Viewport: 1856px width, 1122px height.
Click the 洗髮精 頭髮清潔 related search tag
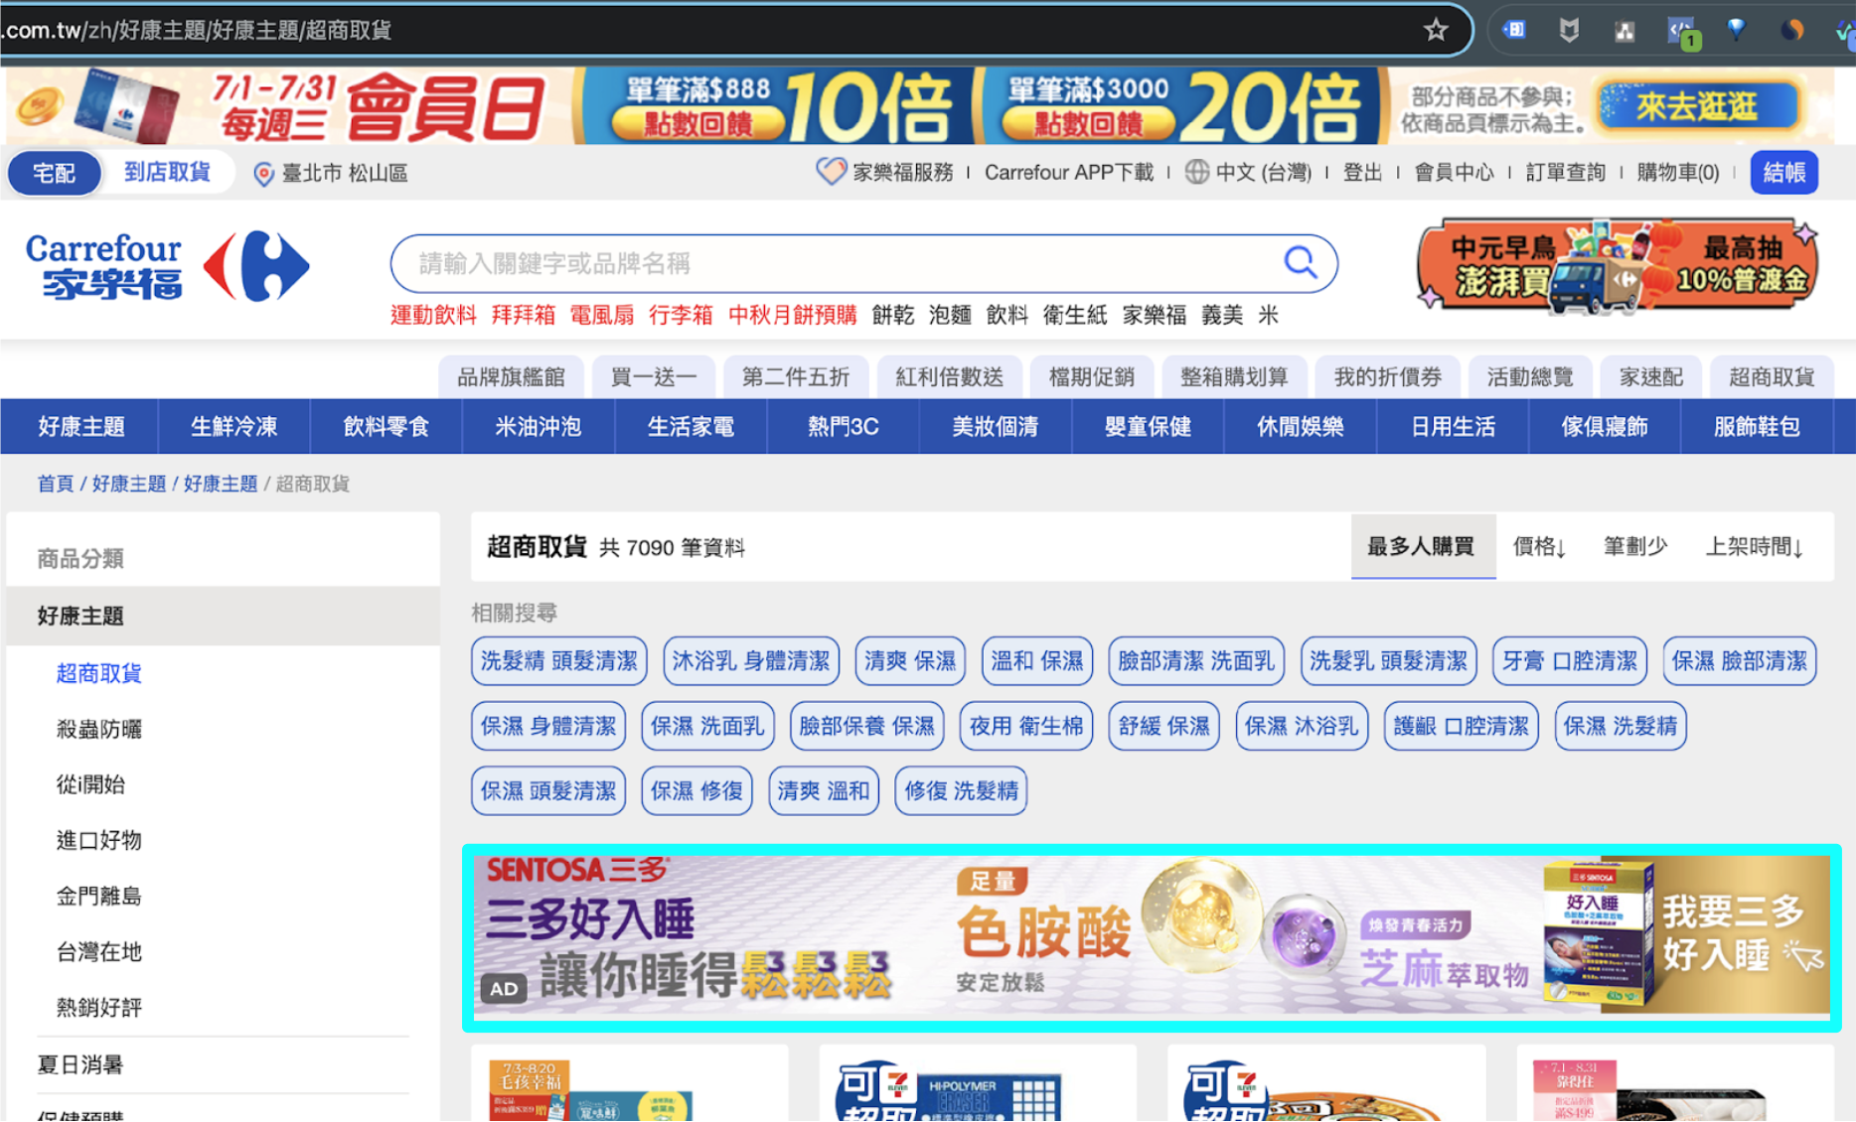click(558, 661)
